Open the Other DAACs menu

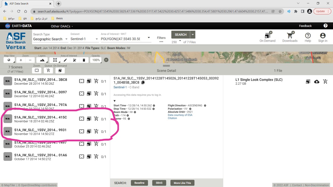tap(62, 26)
